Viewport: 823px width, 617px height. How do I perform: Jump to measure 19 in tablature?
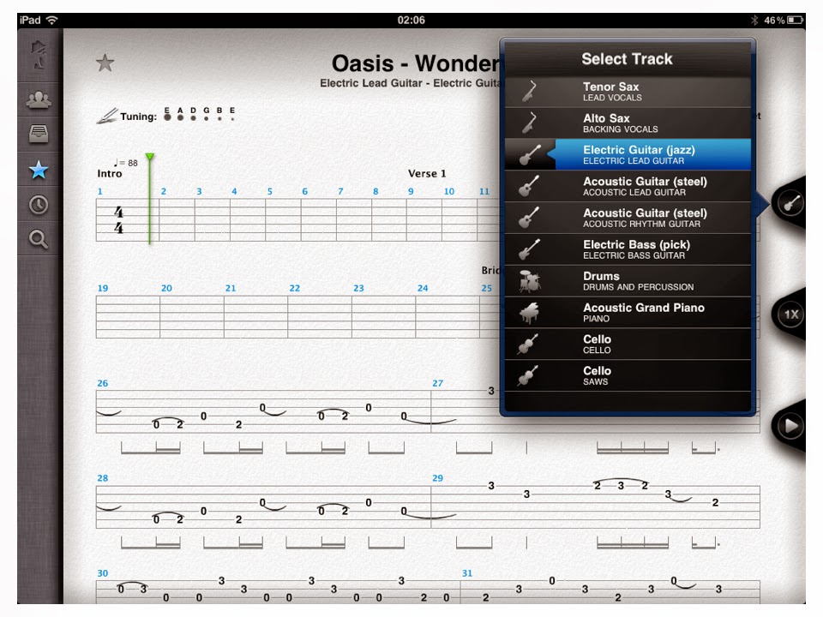click(102, 288)
